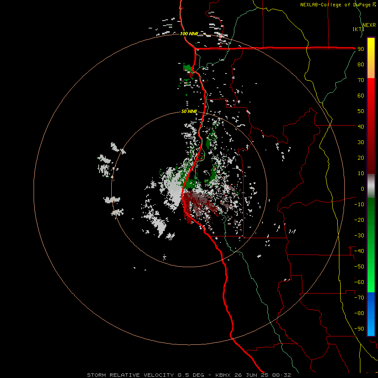Select the 30 tick label on the color scale
378x378 pixels.
click(x=361, y=142)
